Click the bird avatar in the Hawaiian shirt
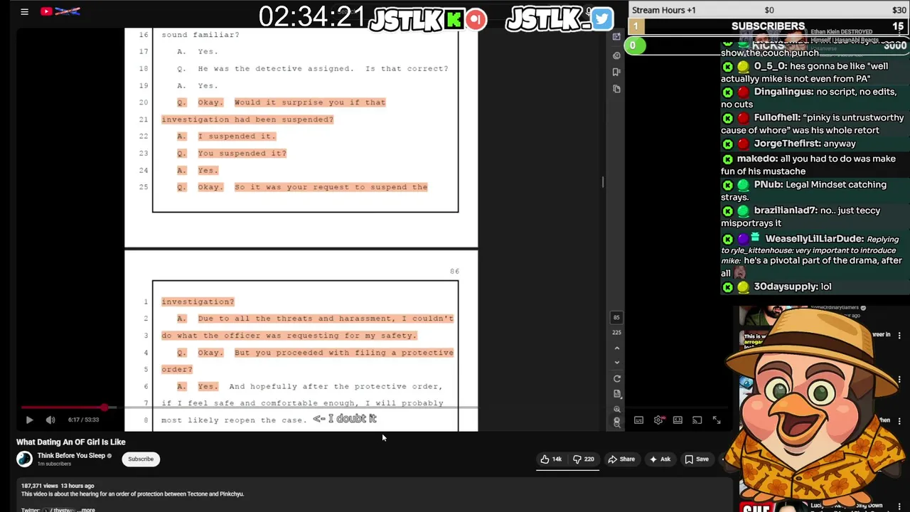 818,405
